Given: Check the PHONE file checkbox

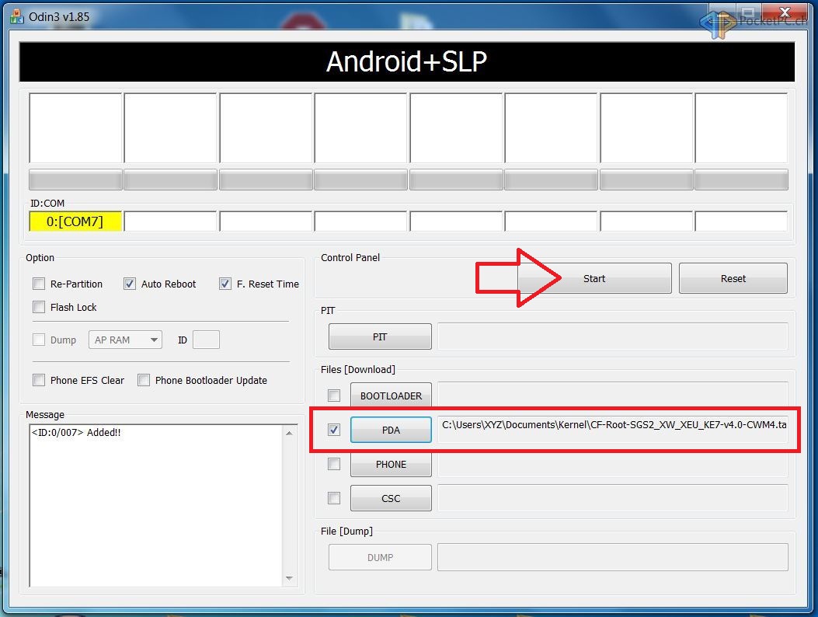Looking at the screenshot, I should point(334,464).
